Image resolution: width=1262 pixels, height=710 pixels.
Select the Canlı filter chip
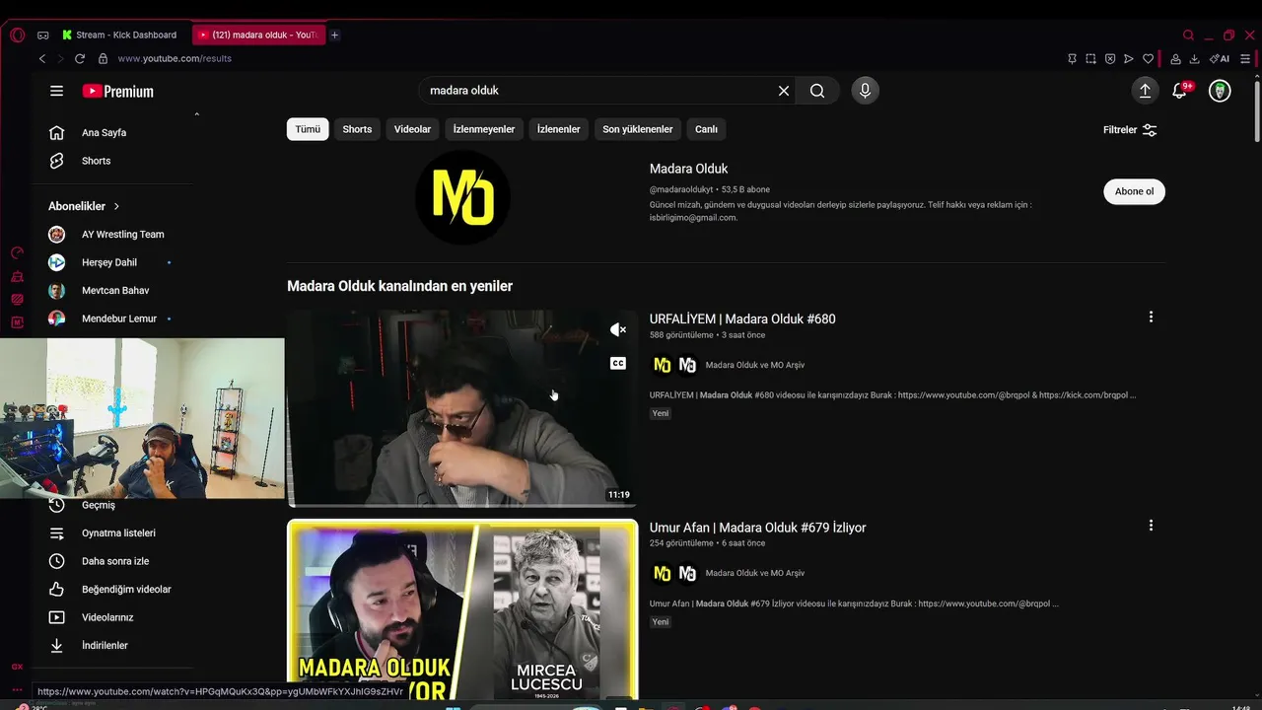click(x=706, y=129)
